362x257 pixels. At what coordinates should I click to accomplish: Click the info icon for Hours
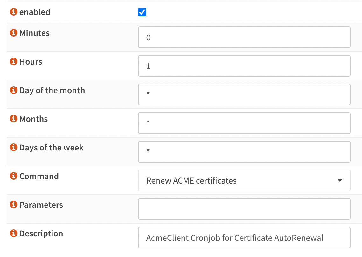point(13,61)
